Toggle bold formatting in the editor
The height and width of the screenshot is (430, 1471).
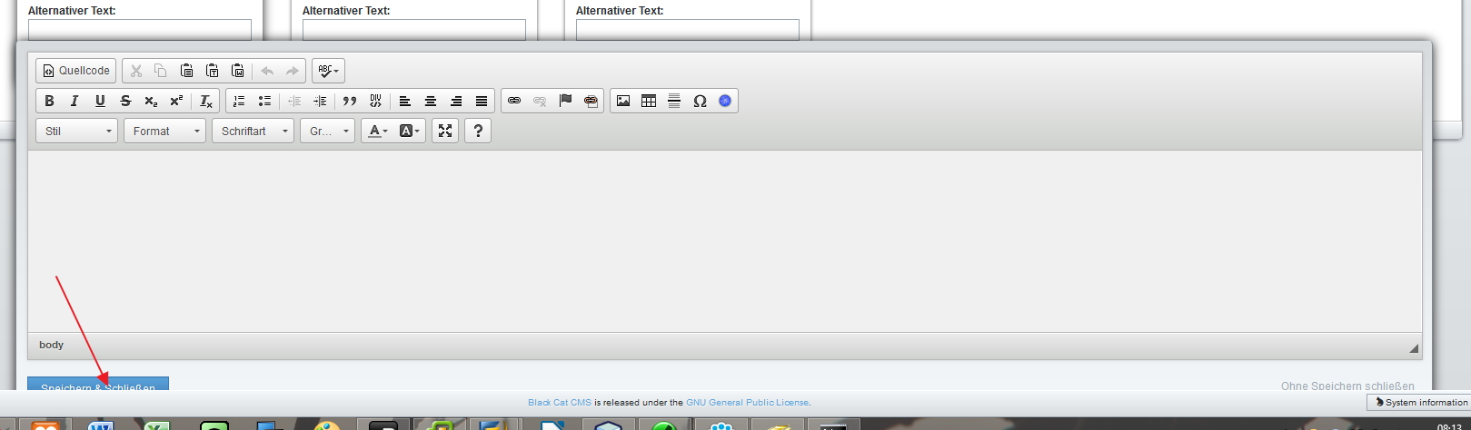click(x=50, y=101)
